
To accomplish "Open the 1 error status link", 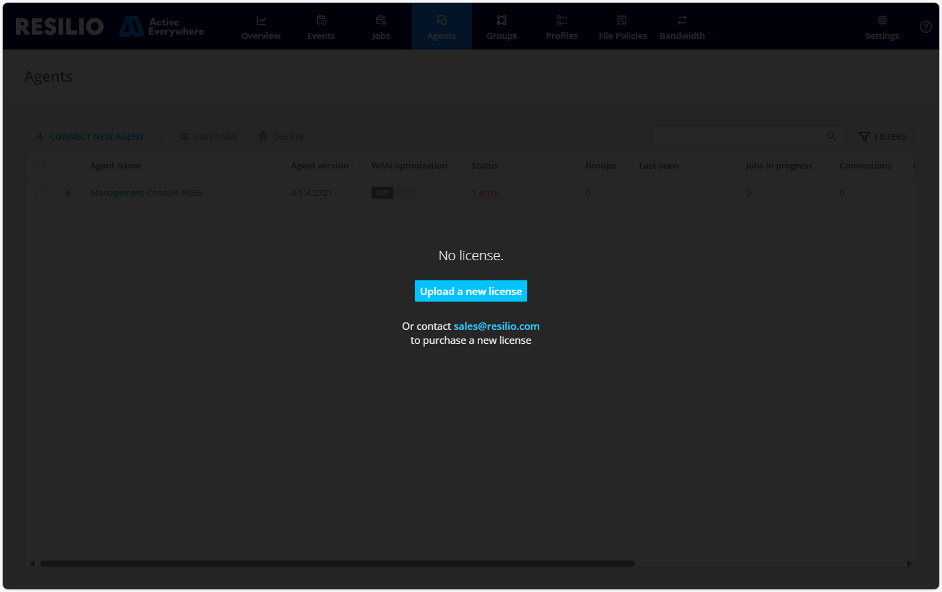I will [x=485, y=193].
